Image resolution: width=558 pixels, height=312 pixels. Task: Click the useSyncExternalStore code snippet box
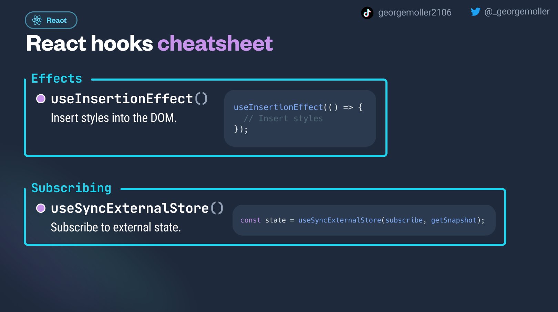364,220
